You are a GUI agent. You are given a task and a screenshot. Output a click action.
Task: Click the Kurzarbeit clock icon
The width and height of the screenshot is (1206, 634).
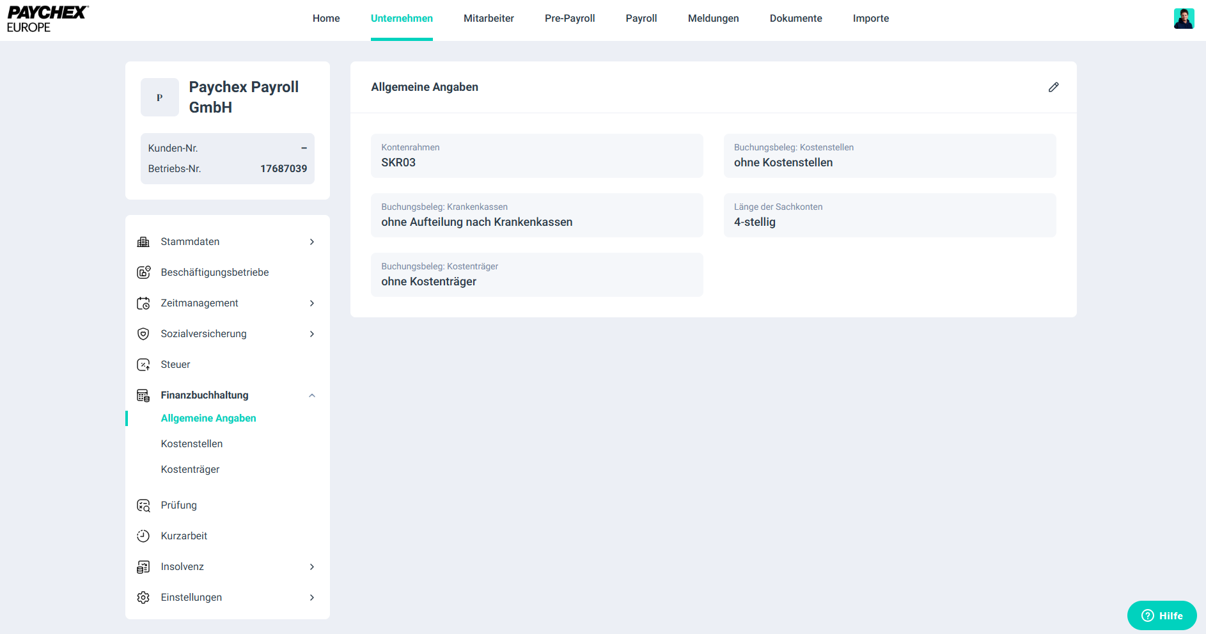pos(143,536)
